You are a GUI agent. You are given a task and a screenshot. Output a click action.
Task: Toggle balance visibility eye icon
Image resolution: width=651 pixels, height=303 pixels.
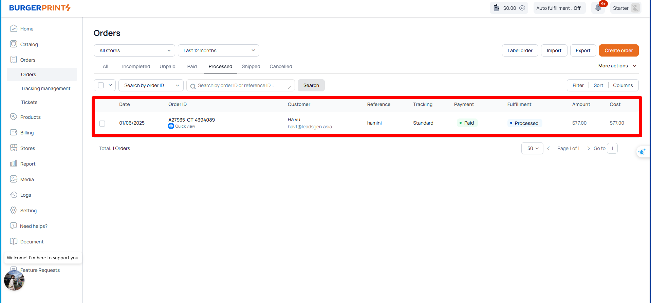(x=522, y=8)
